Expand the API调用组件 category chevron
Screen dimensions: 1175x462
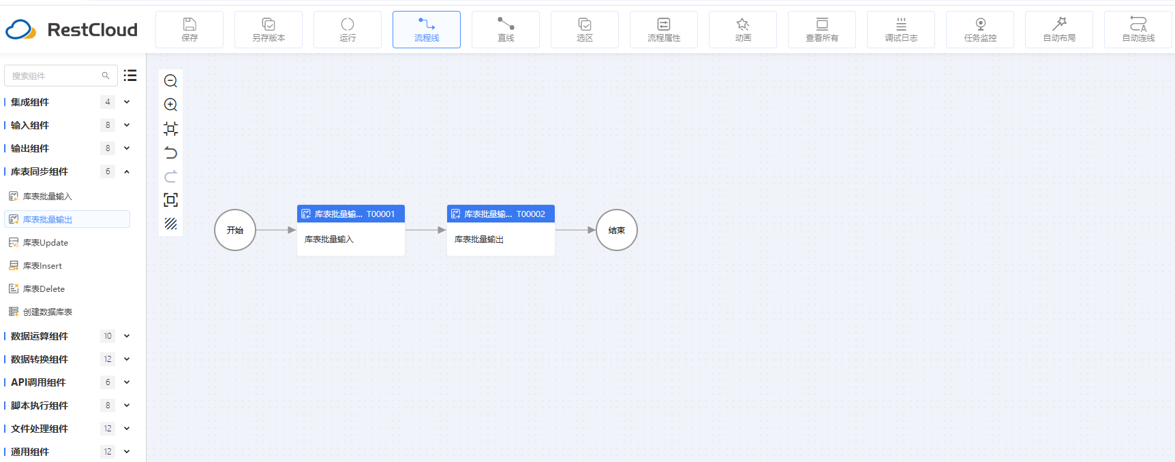[x=127, y=382]
